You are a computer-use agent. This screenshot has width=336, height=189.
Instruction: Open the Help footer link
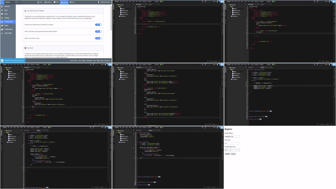tap(94, 60)
